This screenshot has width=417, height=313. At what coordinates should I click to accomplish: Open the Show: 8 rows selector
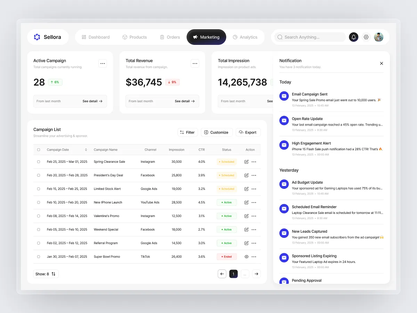click(x=46, y=274)
